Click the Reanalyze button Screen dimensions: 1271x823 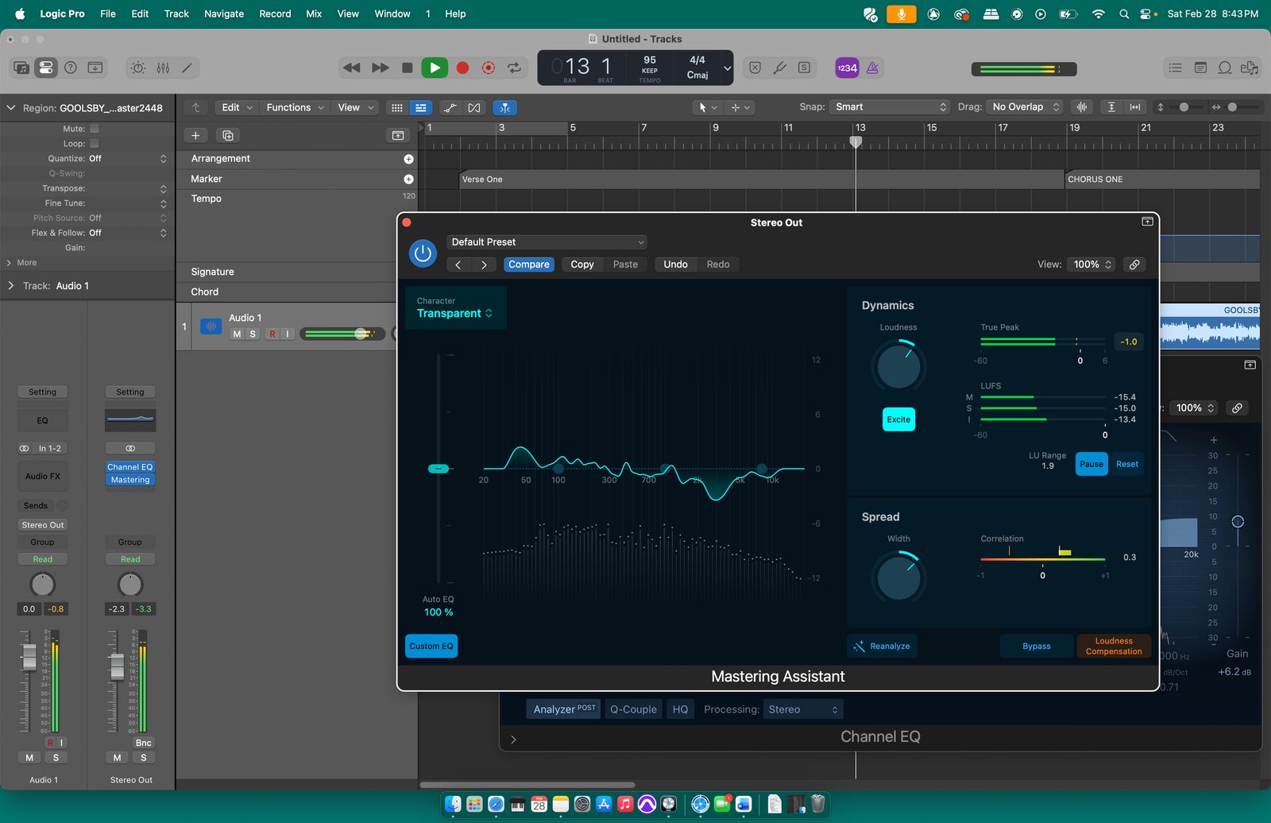pos(882,647)
